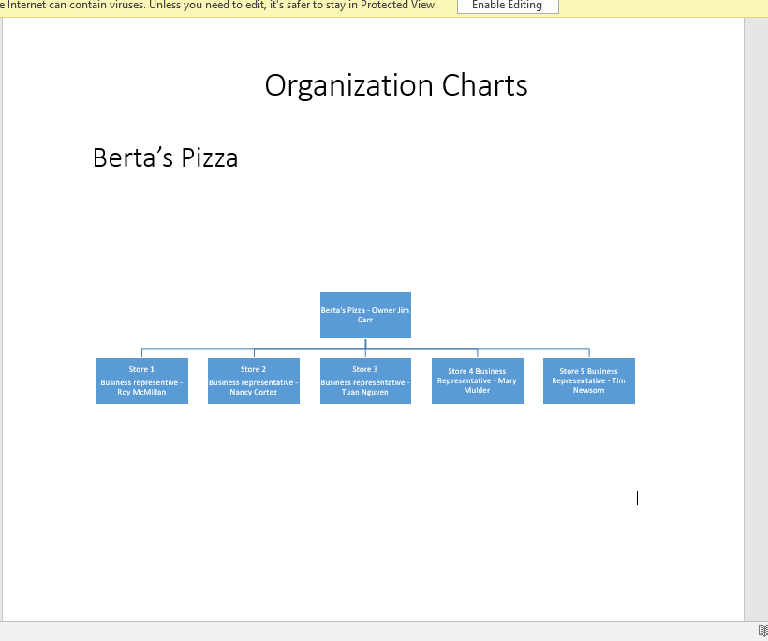768x641 pixels.
Task: Click at the blinking text cursor position
Action: (x=637, y=498)
